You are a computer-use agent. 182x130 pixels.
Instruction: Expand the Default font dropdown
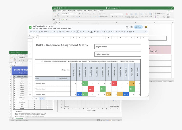68,31
